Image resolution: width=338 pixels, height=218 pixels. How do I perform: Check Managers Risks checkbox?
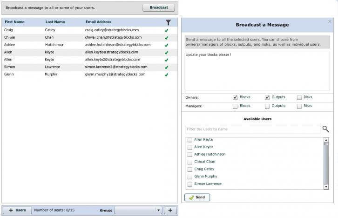click(x=299, y=106)
